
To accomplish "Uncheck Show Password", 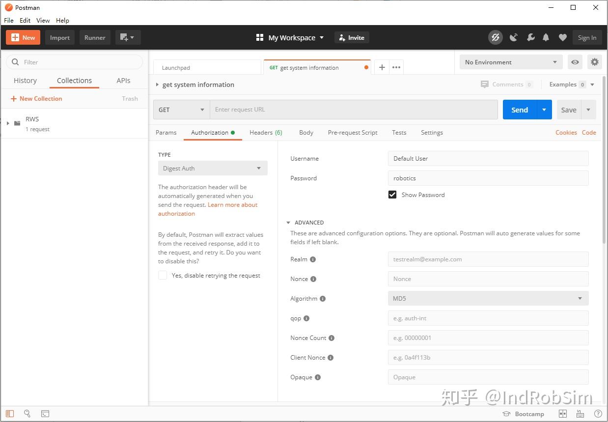I will (392, 195).
